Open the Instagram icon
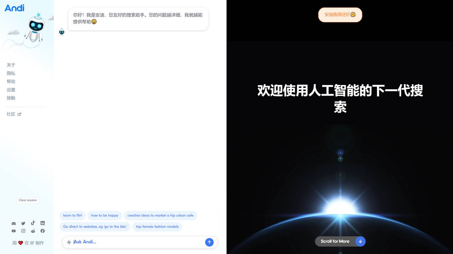The image size is (453, 254). (x=23, y=231)
